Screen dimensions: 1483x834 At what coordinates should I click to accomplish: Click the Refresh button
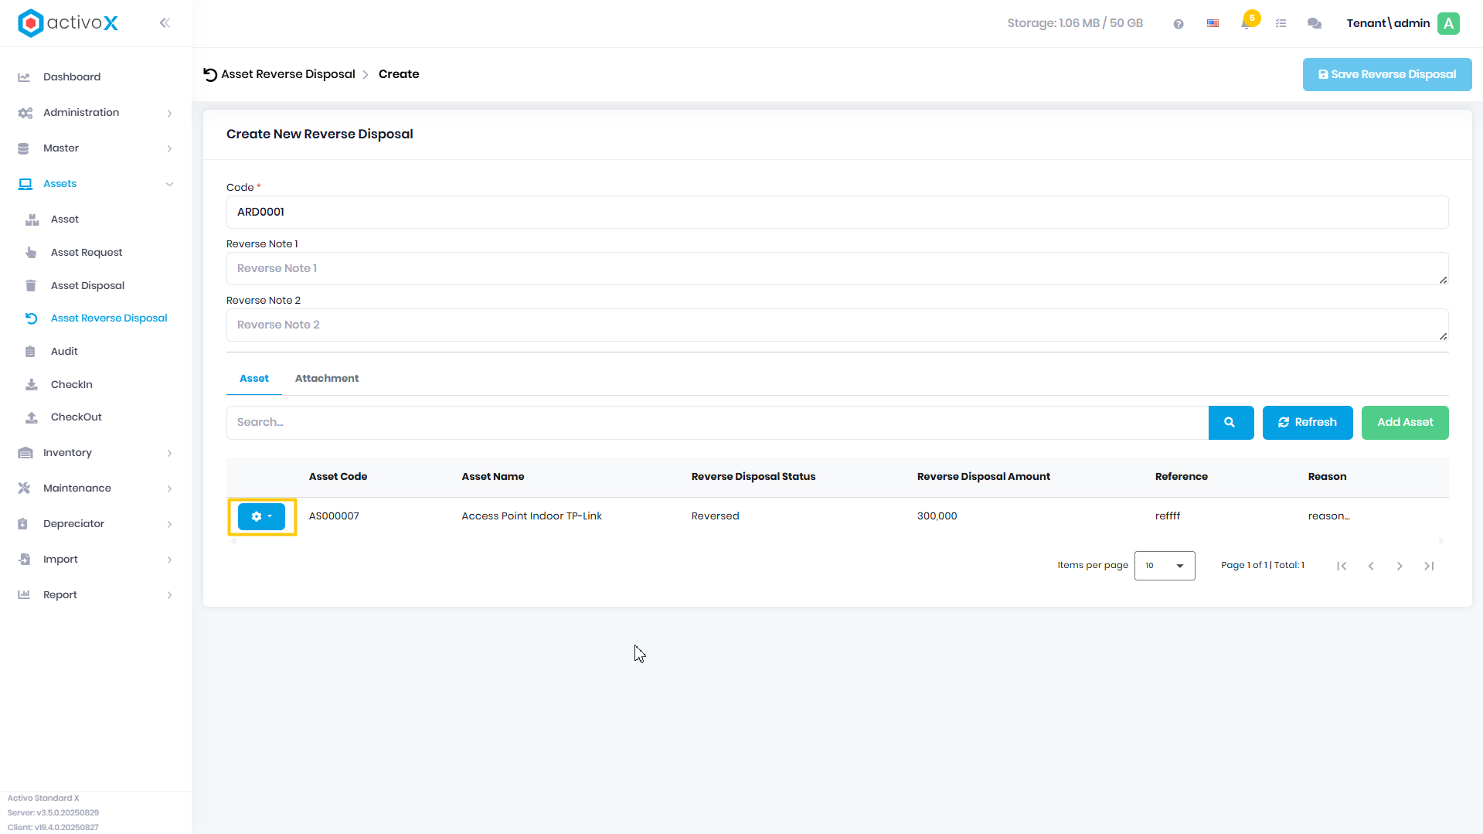[1308, 423]
